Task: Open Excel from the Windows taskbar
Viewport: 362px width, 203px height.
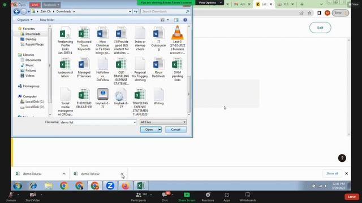Action: coord(141,186)
